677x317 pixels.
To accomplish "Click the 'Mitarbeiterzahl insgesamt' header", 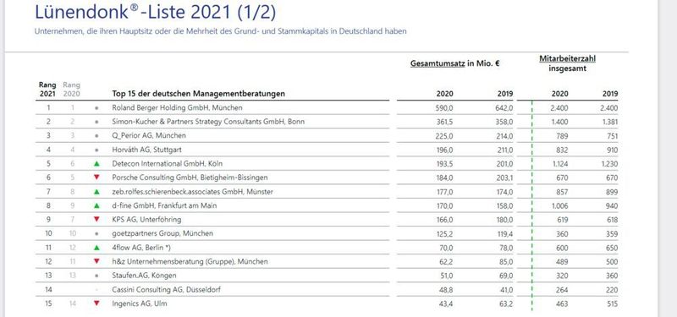I will pyautogui.click(x=567, y=63).
